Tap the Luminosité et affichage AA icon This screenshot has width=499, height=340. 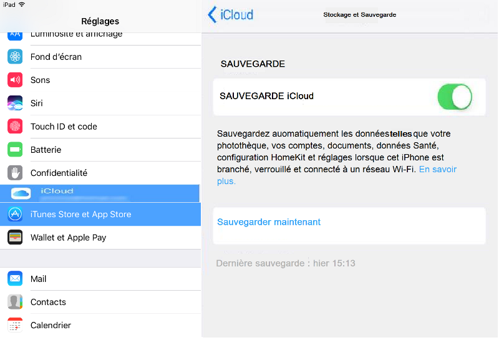pyautogui.click(x=15, y=36)
